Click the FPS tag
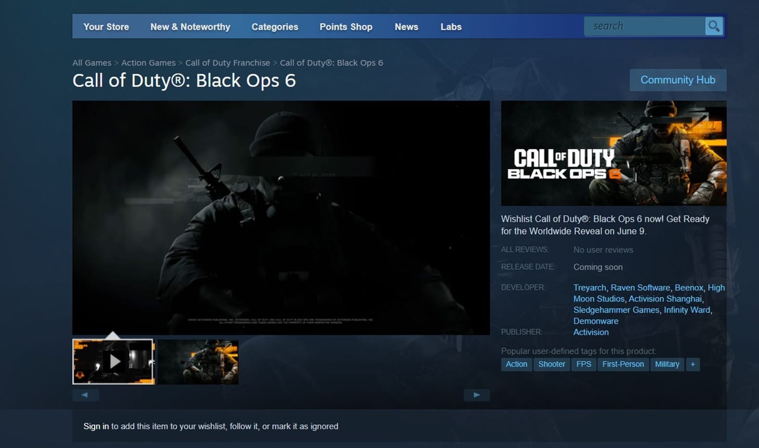Screen dimensions: 759x448 tap(583, 364)
